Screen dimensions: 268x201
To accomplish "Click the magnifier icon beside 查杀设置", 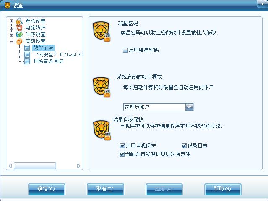I will [x=19, y=21].
